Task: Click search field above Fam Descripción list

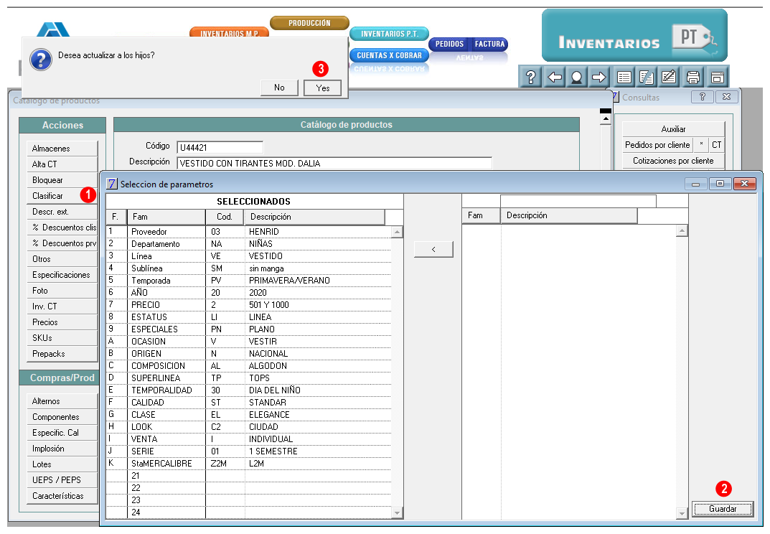Action: tap(578, 200)
